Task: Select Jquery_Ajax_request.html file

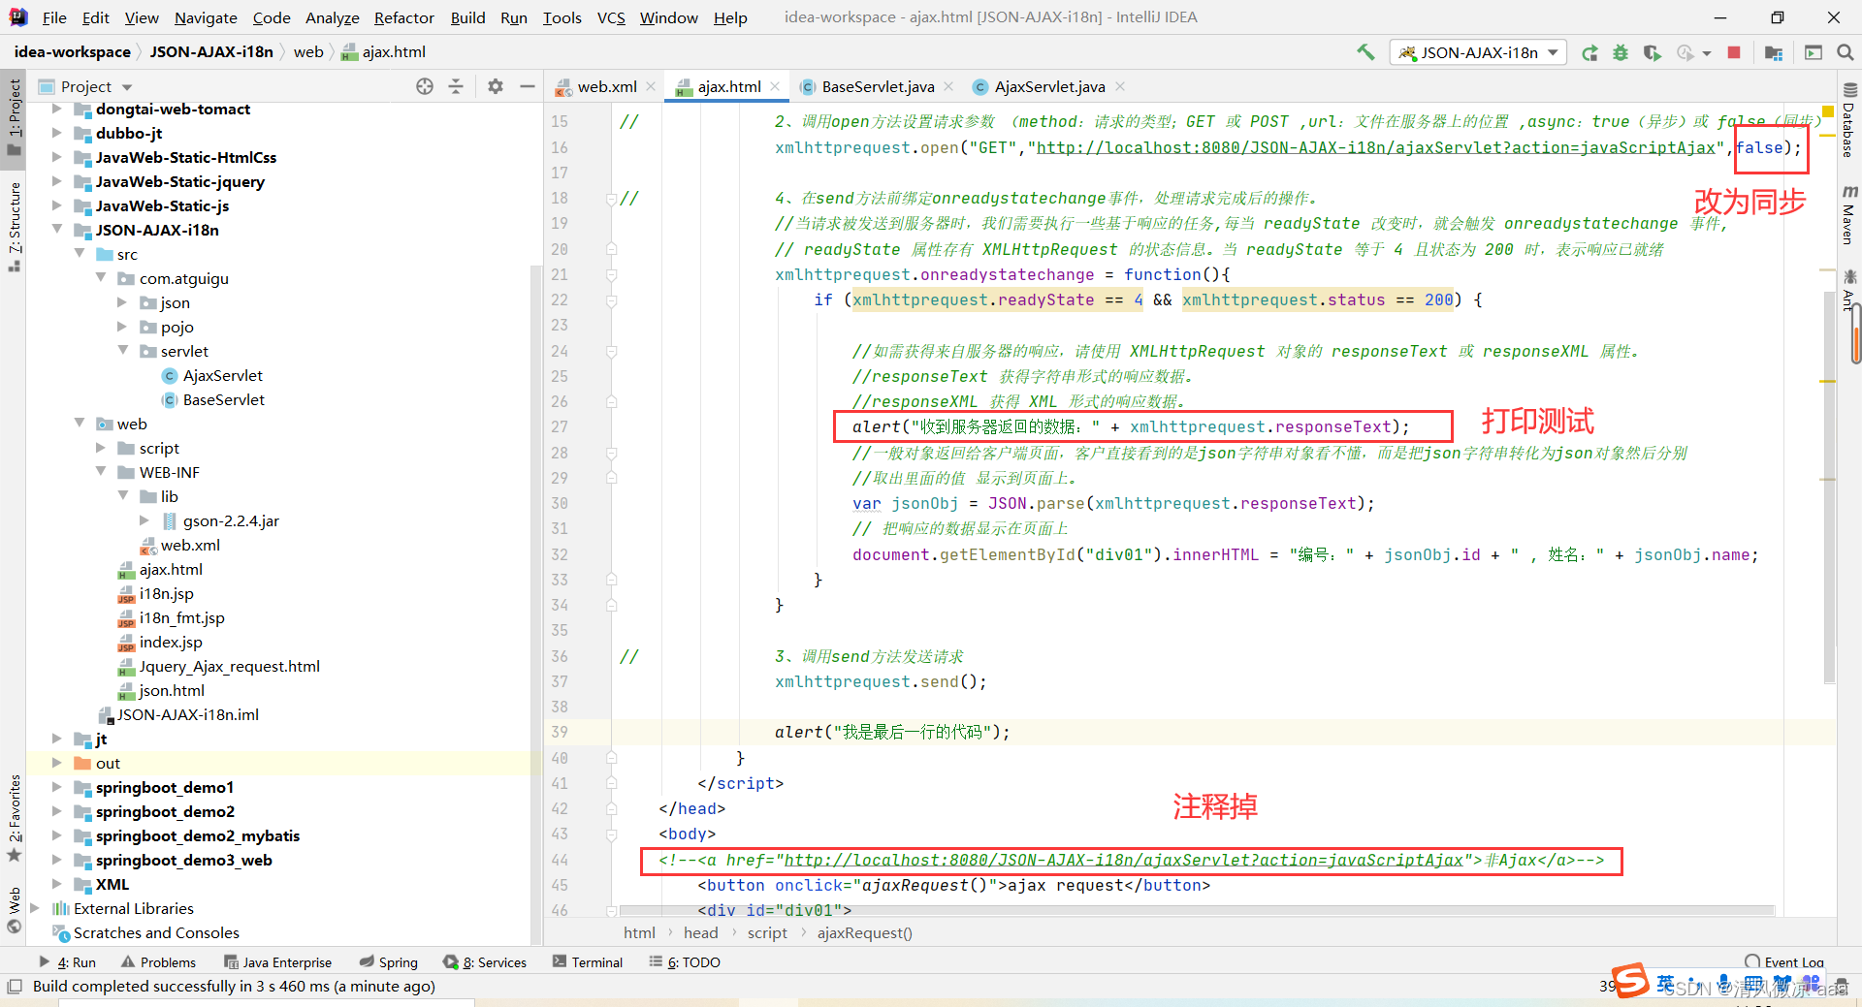Action: pyautogui.click(x=229, y=666)
